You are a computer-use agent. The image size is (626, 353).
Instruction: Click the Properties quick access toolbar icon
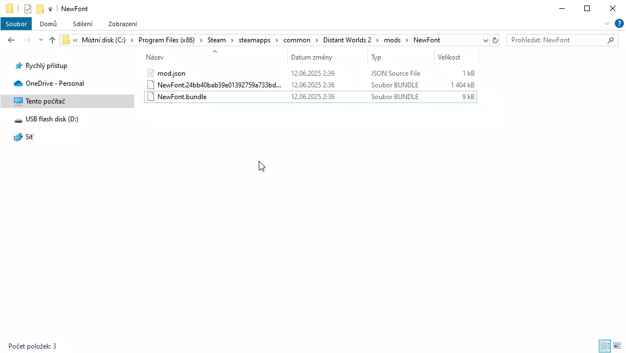28,9
